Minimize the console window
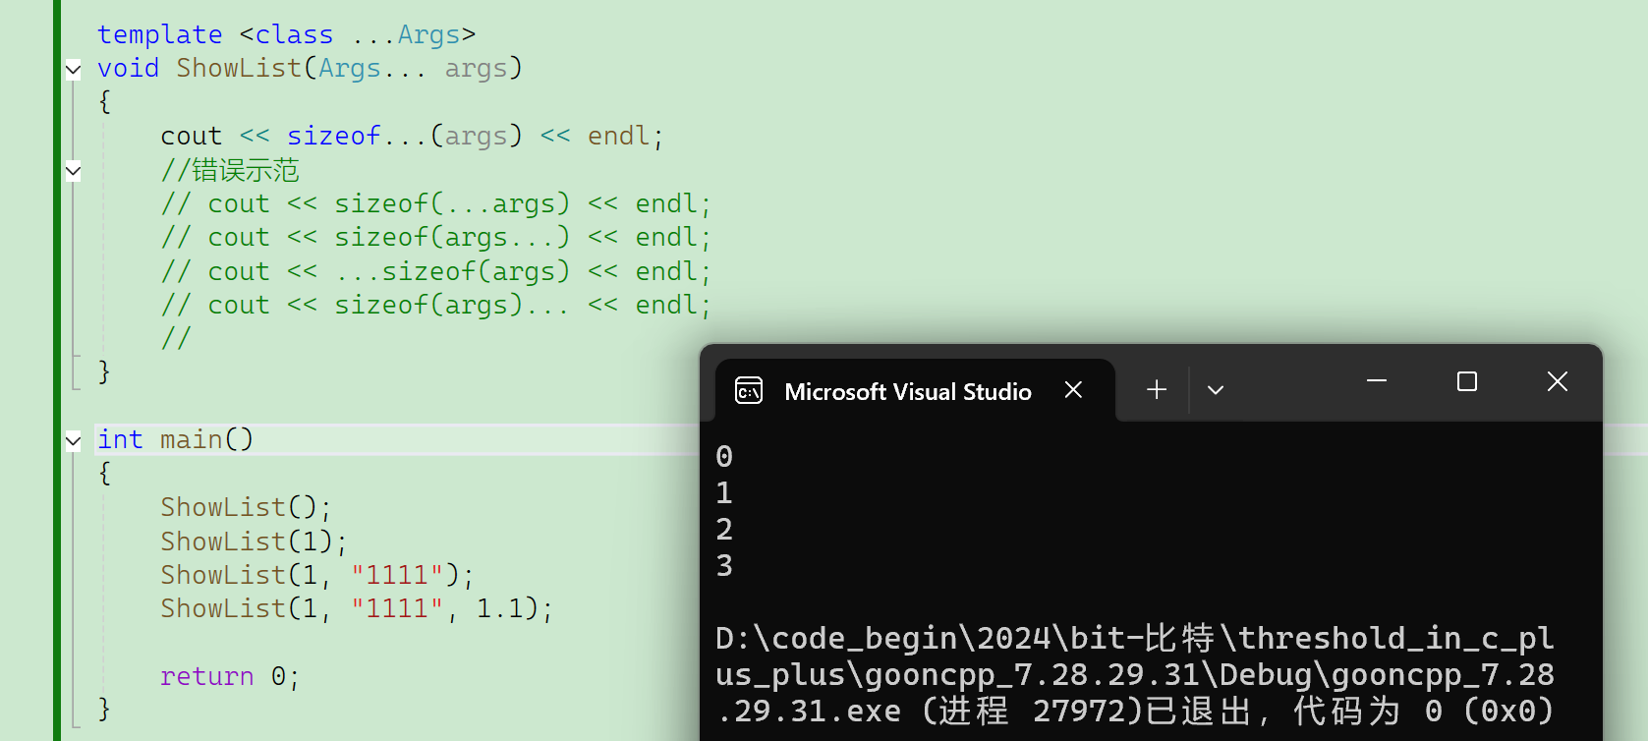1648x741 pixels. (1377, 381)
